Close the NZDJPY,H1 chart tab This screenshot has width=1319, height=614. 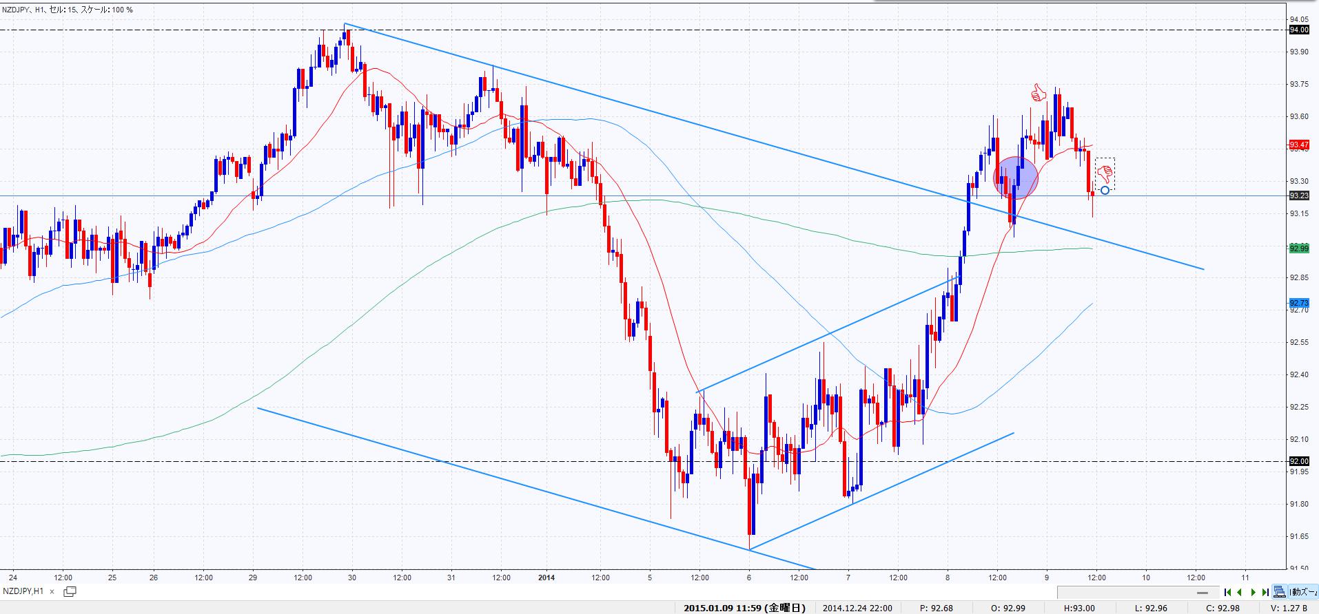tap(52, 591)
